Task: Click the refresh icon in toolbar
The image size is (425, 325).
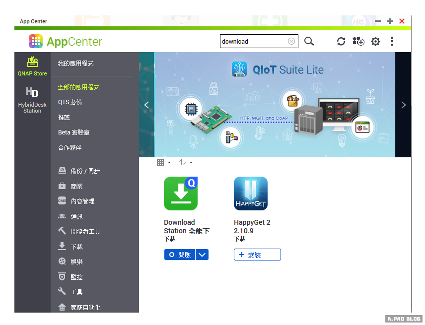Action: (x=341, y=42)
